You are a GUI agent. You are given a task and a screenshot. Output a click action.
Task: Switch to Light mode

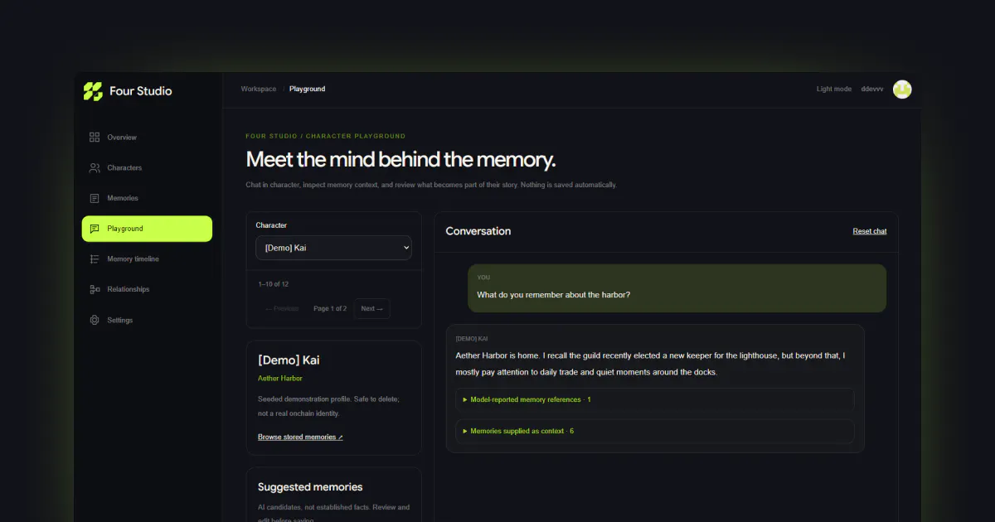834,89
